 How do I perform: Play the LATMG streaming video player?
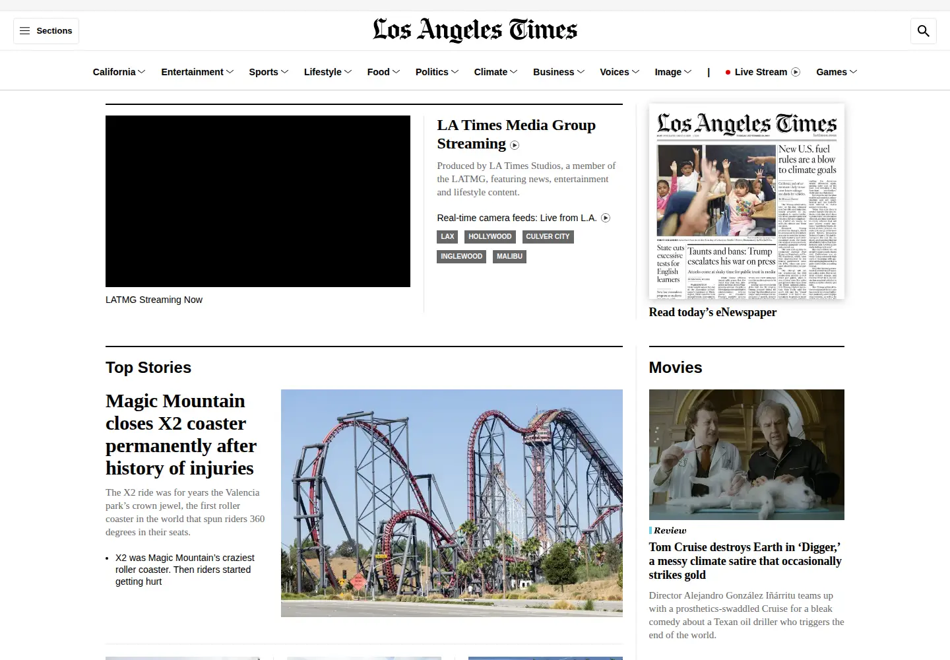coord(258,201)
